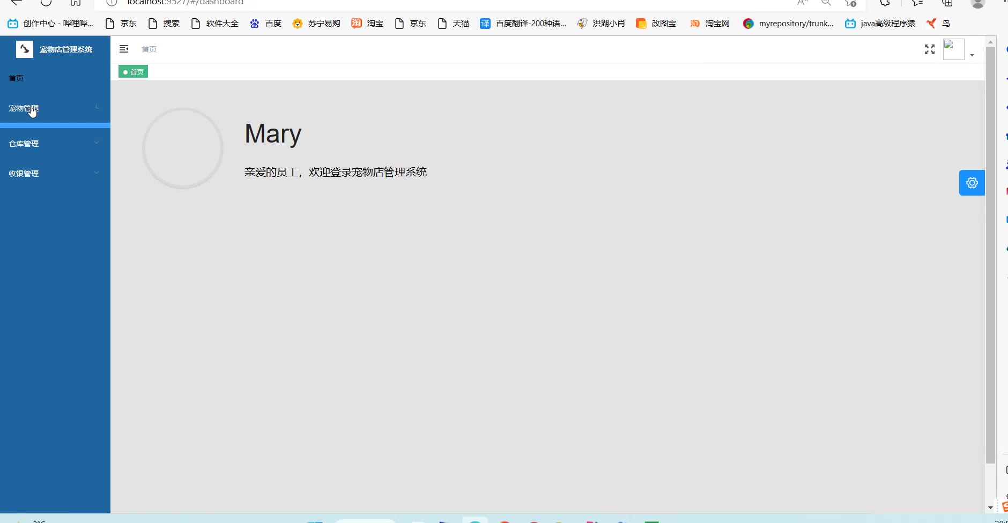The width and height of the screenshot is (1008, 523).
Task: Enter fullscreen using the expand-arrows icon
Action: (x=930, y=49)
